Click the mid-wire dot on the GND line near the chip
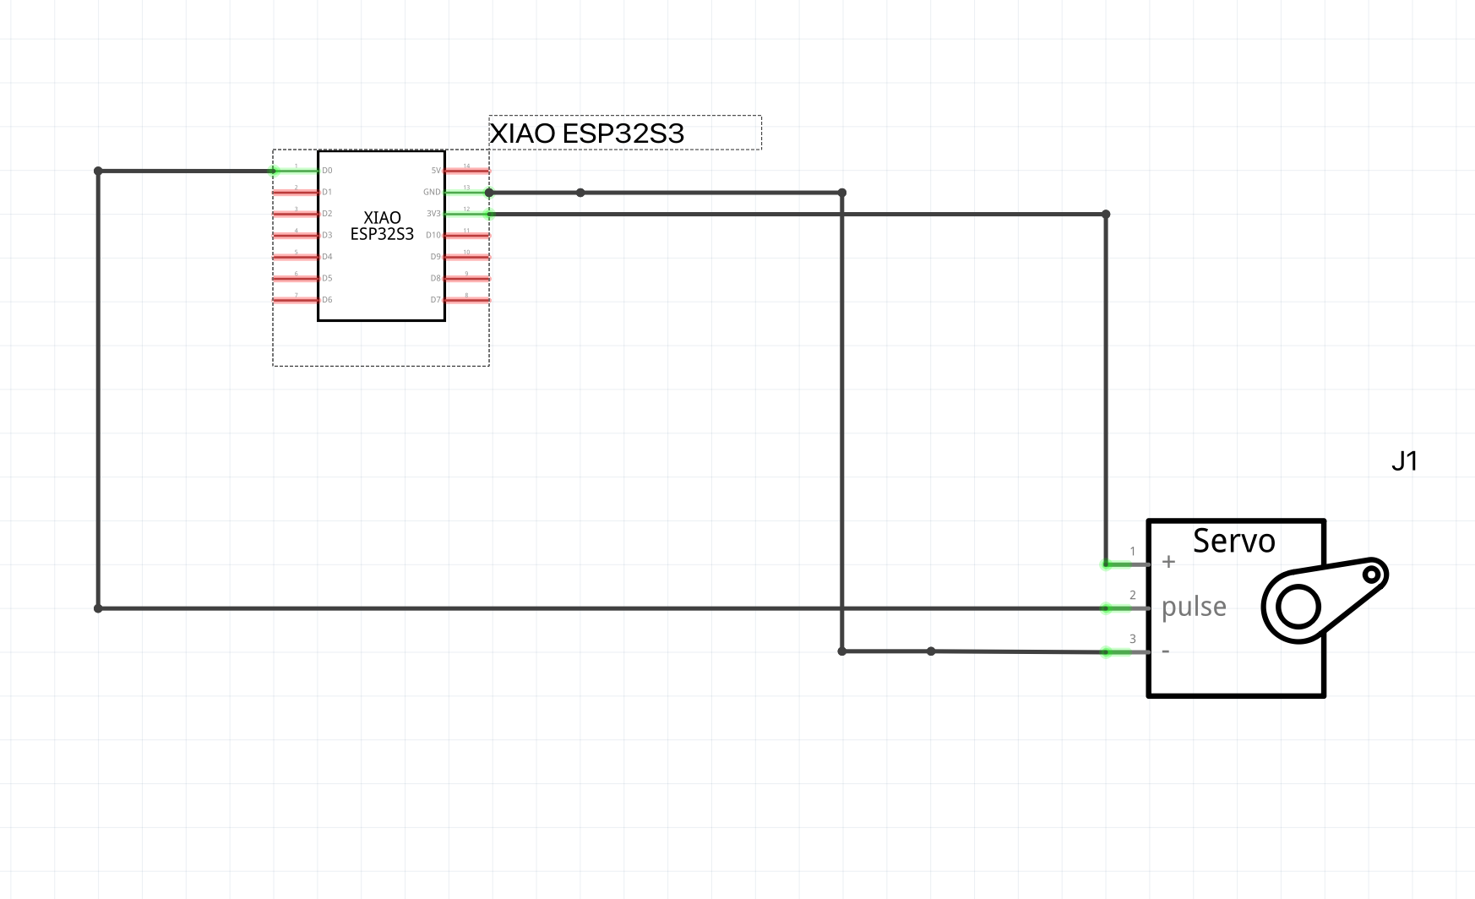Viewport: 1475px width, 899px height. [x=580, y=193]
